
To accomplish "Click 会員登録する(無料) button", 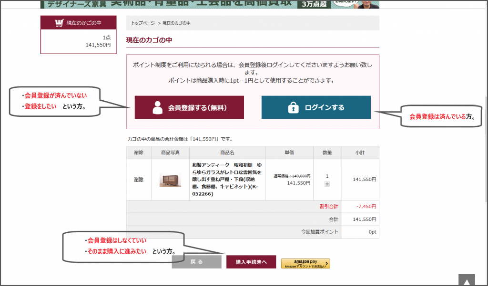I will [189, 107].
